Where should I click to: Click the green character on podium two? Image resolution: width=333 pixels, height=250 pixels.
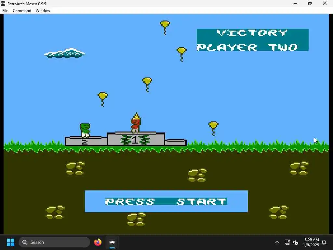click(85, 130)
